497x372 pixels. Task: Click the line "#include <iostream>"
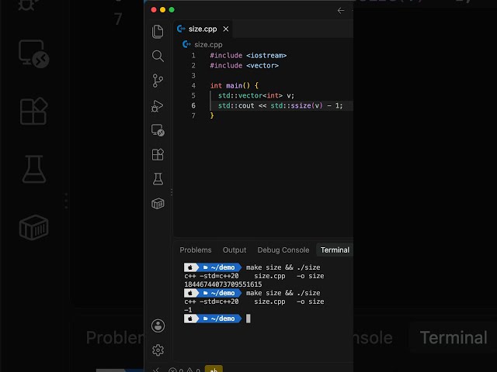[x=248, y=55]
